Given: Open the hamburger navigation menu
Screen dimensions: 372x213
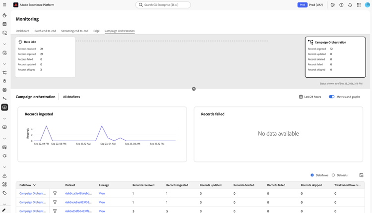Looking at the screenshot, I should coord(4,5).
